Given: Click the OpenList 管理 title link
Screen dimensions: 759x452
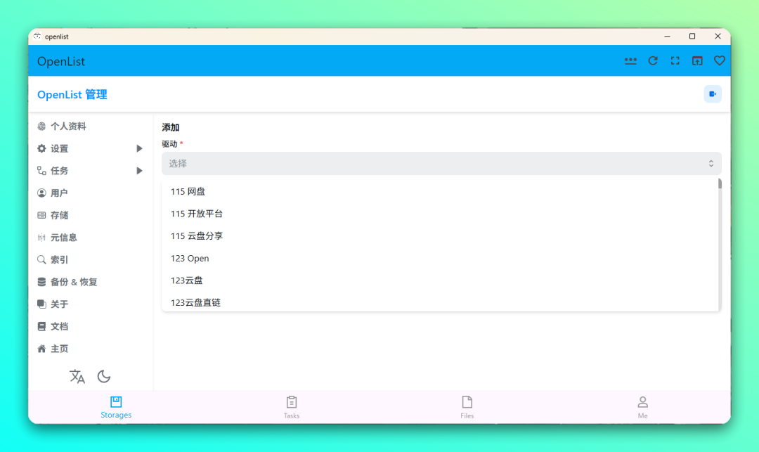Looking at the screenshot, I should click(x=72, y=95).
